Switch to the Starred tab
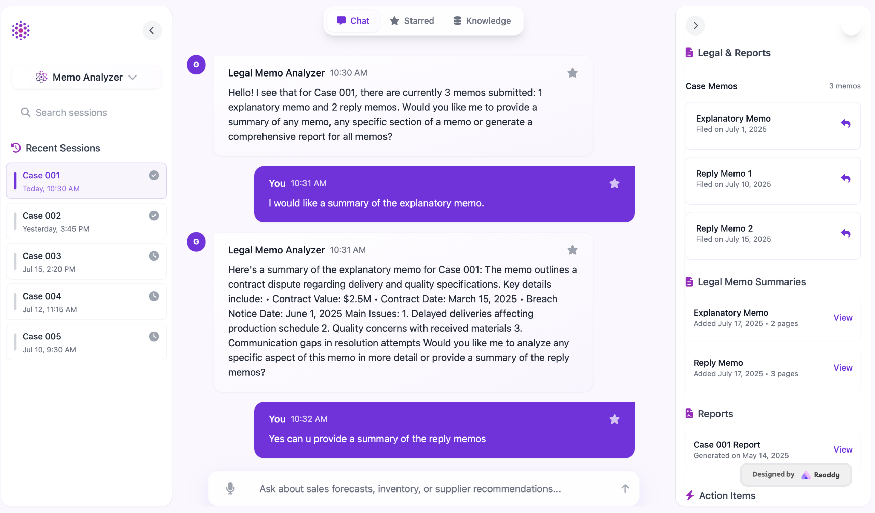This screenshot has height=513, width=875. click(412, 21)
